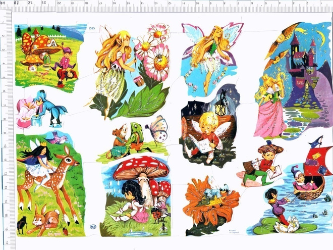
Task: Click the paint bucket hanging from fairy's hand
Action: (139, 80)
